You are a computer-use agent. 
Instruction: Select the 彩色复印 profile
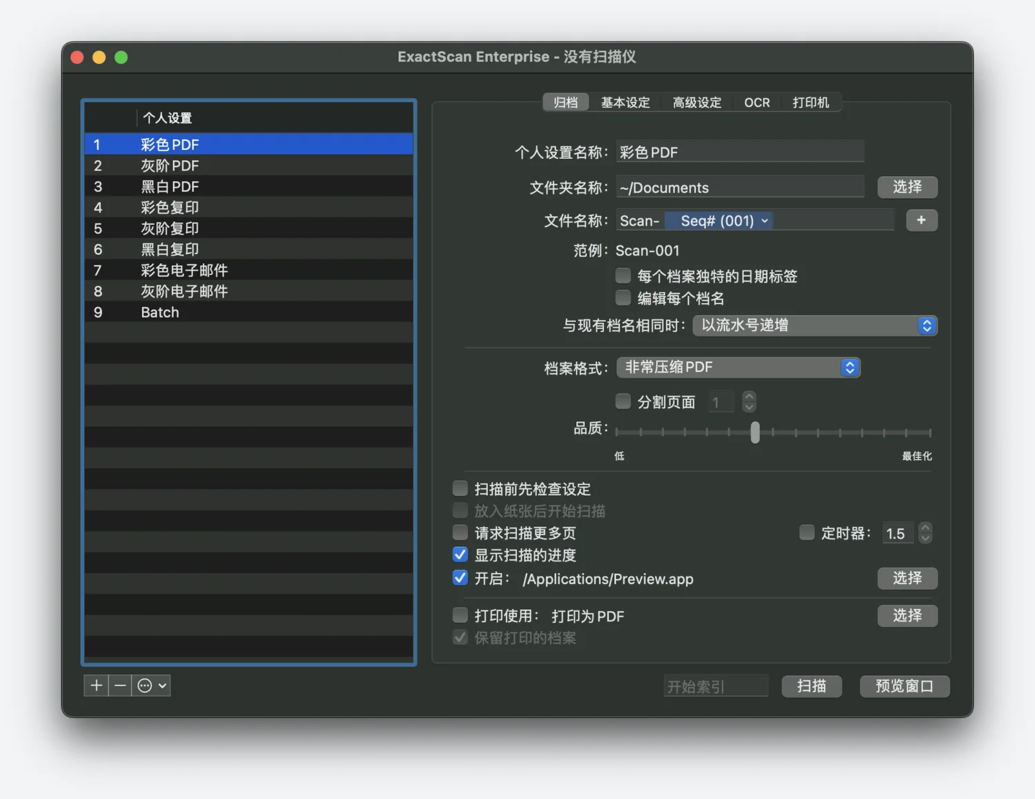(x=248, y=207)
